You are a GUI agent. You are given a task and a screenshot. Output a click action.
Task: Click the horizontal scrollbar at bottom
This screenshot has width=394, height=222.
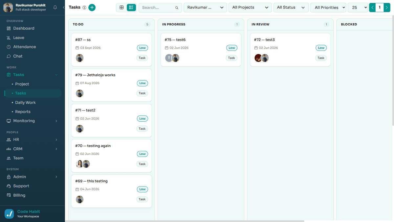(x=185, y=221)
